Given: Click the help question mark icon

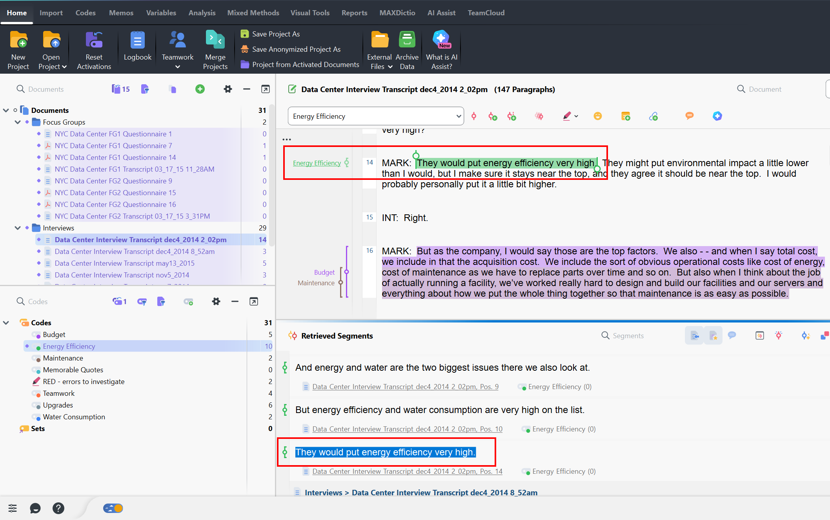Looking at the screenshot, I should click(58, 508).
